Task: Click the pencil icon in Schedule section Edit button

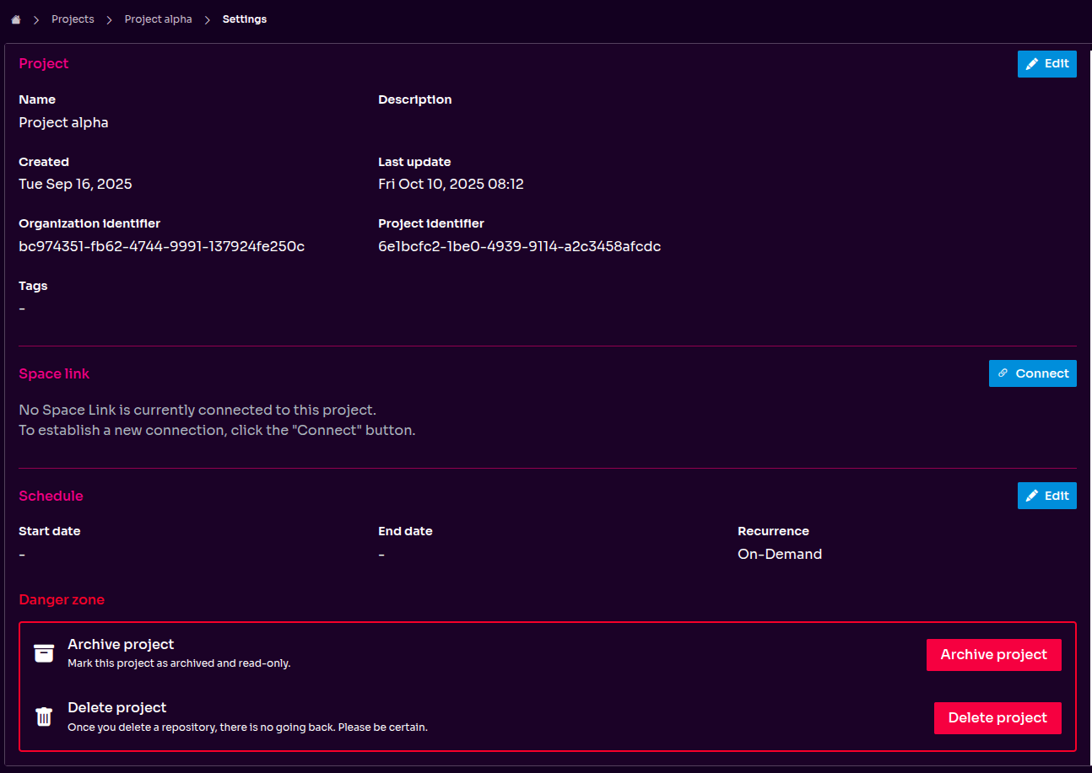Action: 1031,497
